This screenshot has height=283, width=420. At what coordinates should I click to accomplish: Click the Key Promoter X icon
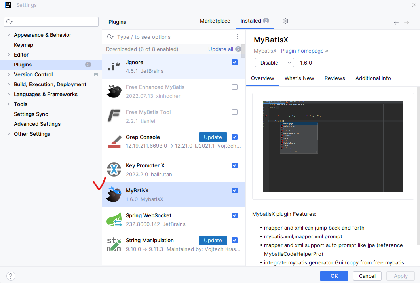pos(114,169)
